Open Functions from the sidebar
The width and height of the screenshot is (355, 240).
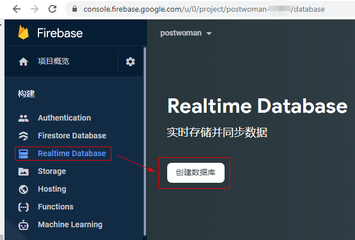pyautogui.click(x=55, y=207)
